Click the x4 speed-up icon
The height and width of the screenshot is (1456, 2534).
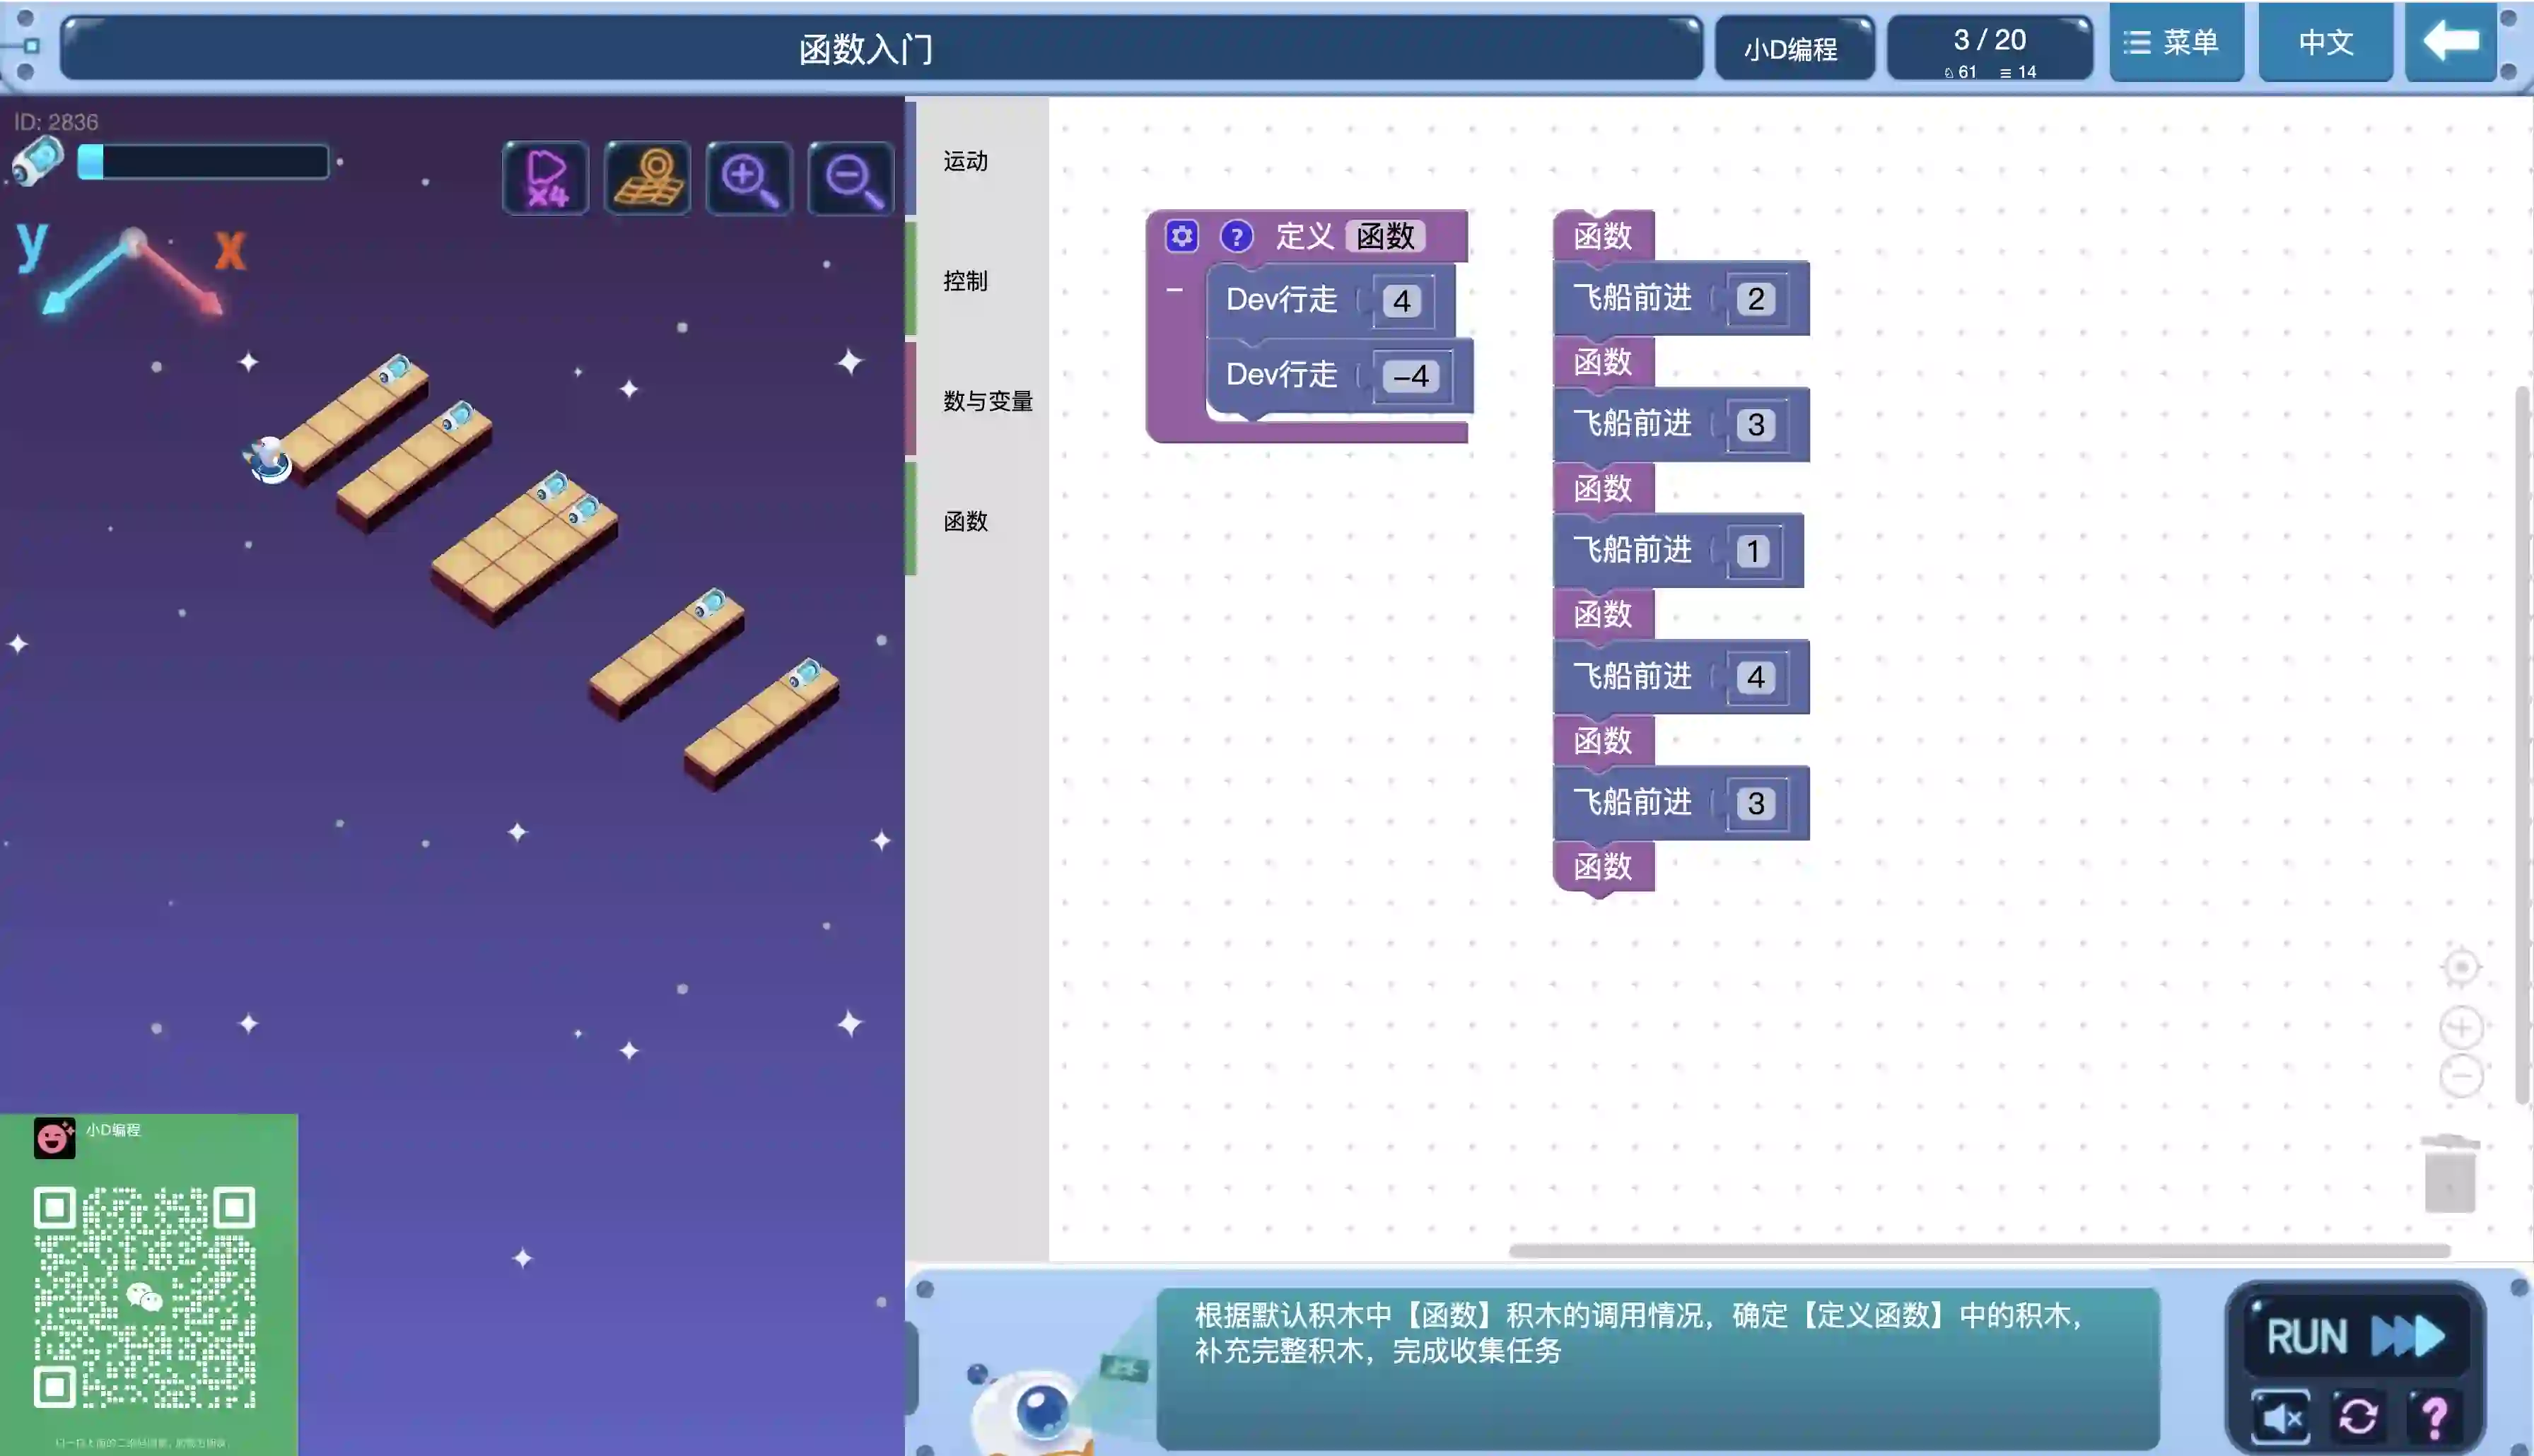pos(545,178)
